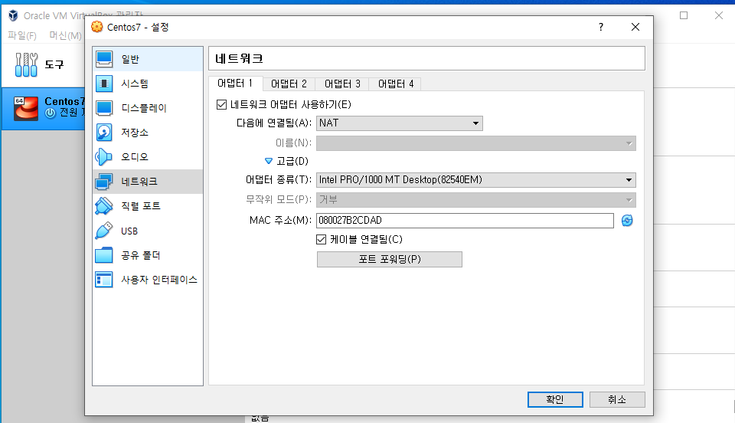Click the MAC address field 080027B2CDAD
The height and width of the screenshot is (423, 735).
pos(465,221)
